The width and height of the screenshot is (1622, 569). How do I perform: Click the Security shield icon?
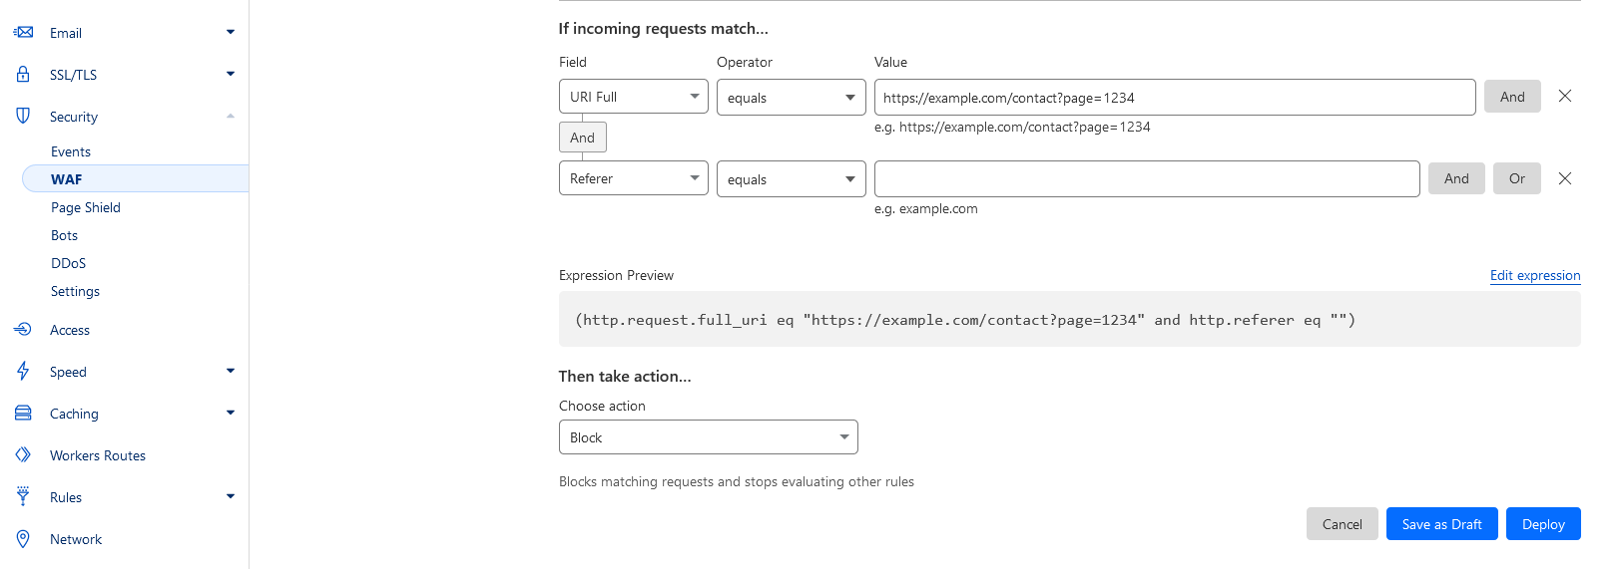[23, 116]
